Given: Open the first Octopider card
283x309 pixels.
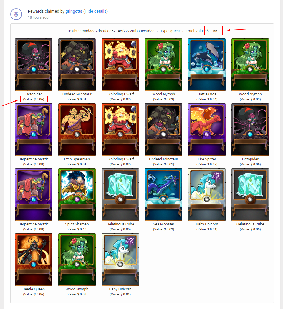Looking at the screenshot, I should click(34, 65).
